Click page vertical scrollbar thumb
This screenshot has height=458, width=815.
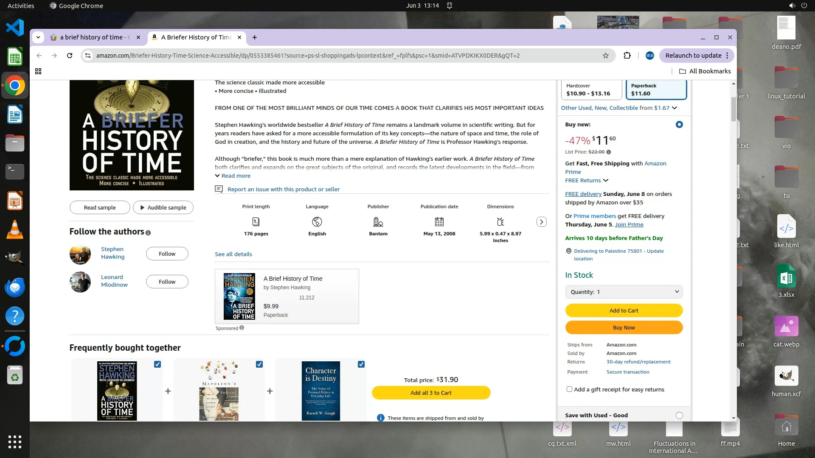pyautogui.click(x=733, y=108)
